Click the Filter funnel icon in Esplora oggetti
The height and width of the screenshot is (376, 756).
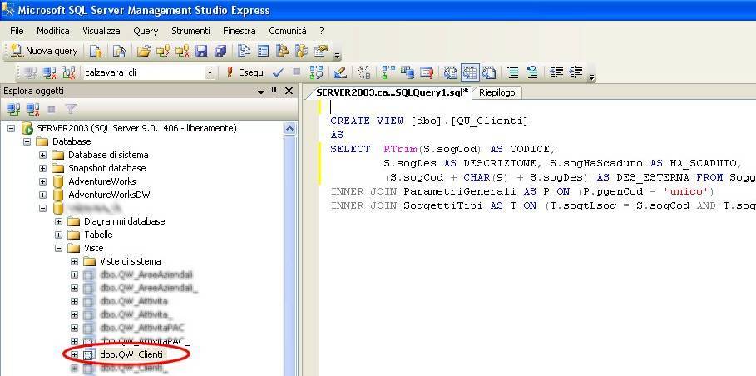tap(71, 109)
